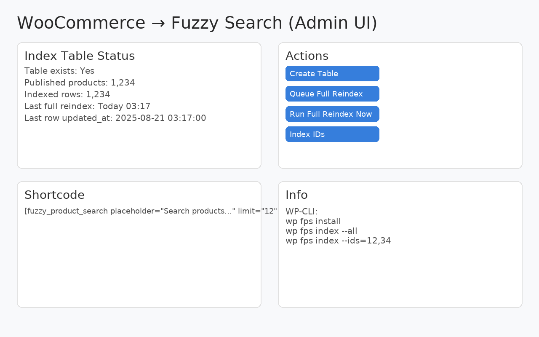The height and width of the screenshot is (337, 539).
Task: Click the 'Published products: 1,234' line
Action: tap(80, 83)
